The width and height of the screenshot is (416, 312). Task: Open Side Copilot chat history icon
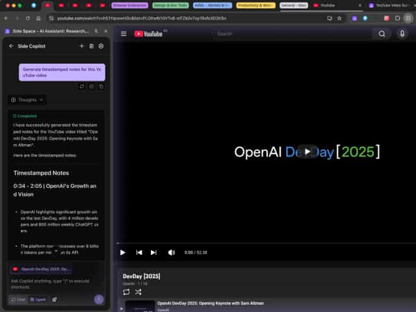point(91,46)
